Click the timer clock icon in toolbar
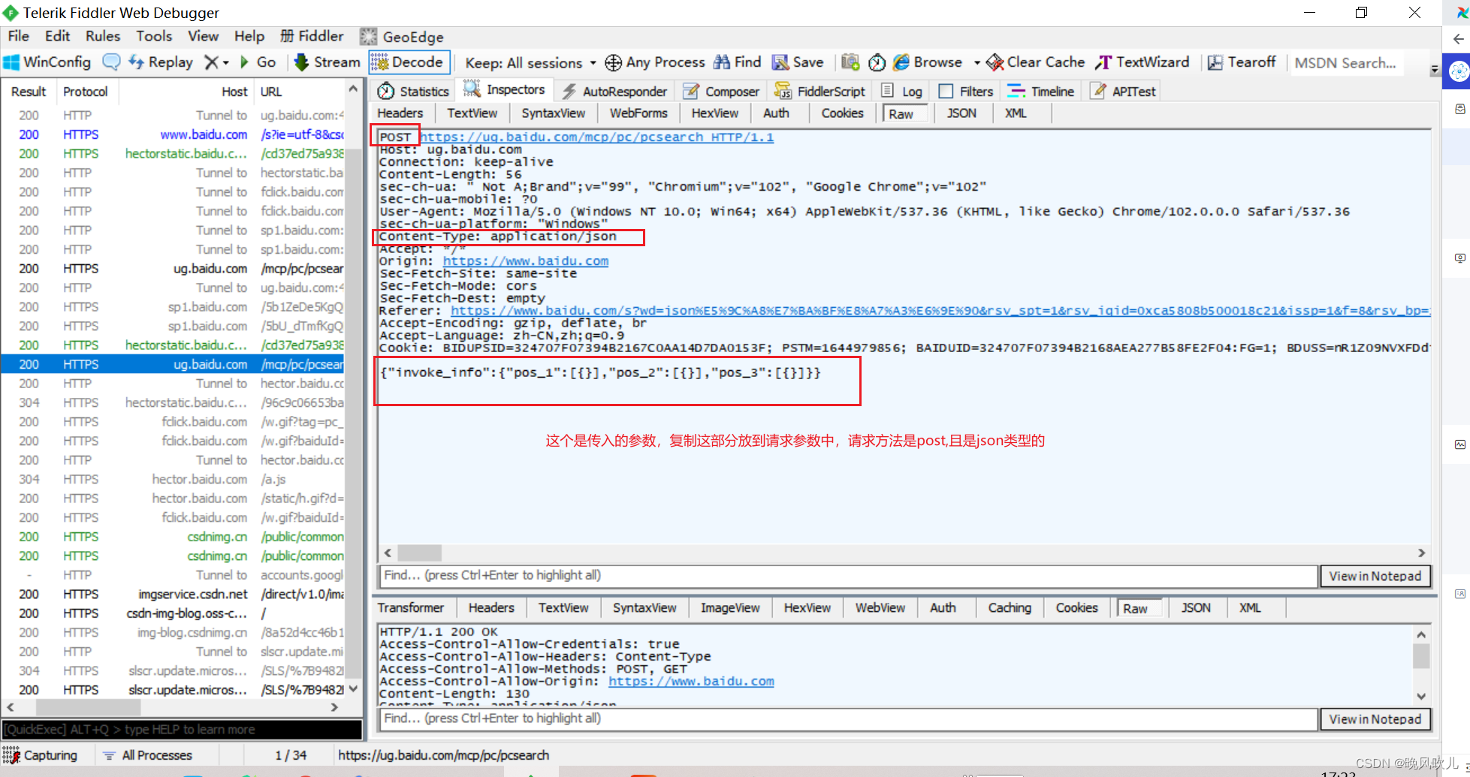 point(877,62)
